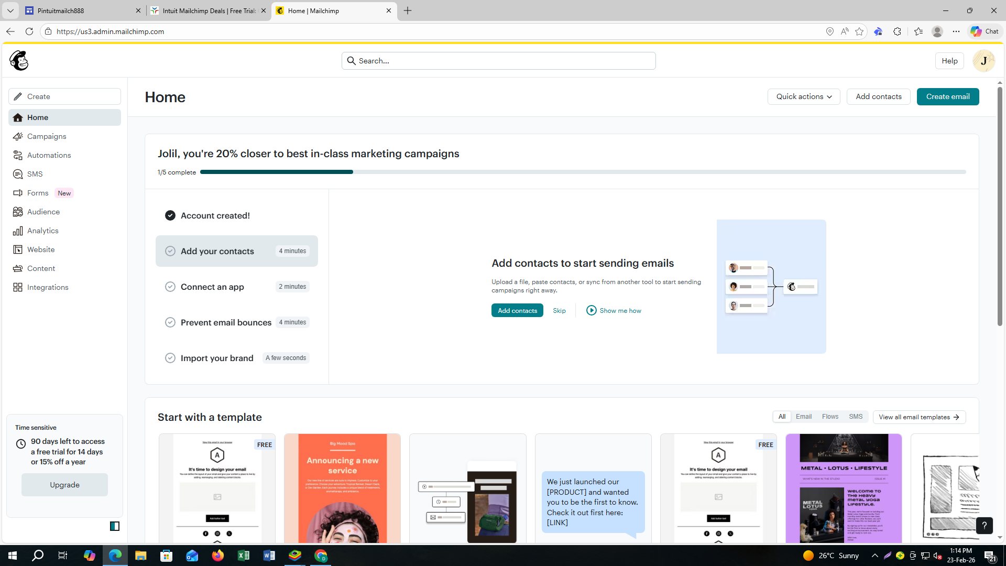Screen dimensions: 1006x566
Task: Click the Mailchimp Freddie logo
Action: coord(19,61)
